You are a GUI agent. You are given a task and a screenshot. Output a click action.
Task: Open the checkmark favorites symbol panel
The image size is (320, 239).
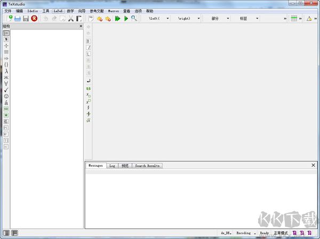pyautogui.click(x=6, y=90)
